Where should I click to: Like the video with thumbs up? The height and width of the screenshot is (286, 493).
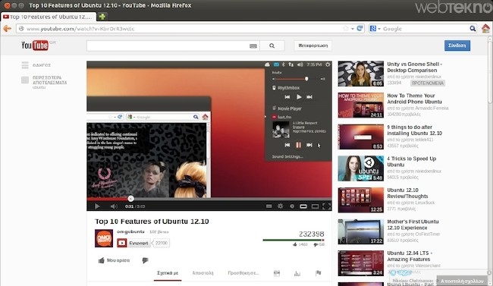pos(114,260)
